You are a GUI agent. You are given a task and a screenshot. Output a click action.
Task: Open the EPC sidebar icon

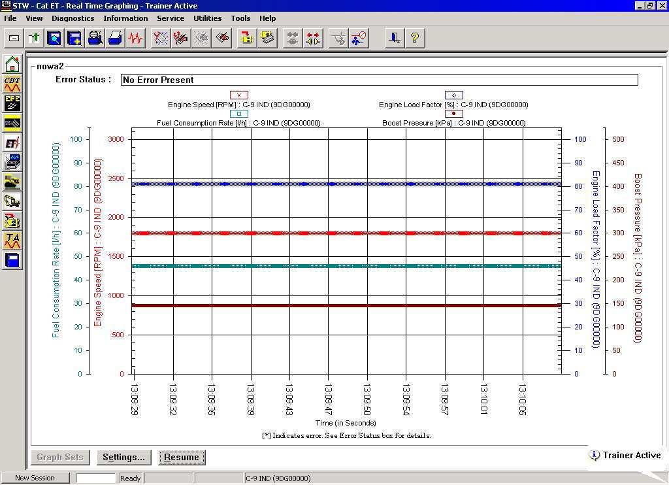12,103
